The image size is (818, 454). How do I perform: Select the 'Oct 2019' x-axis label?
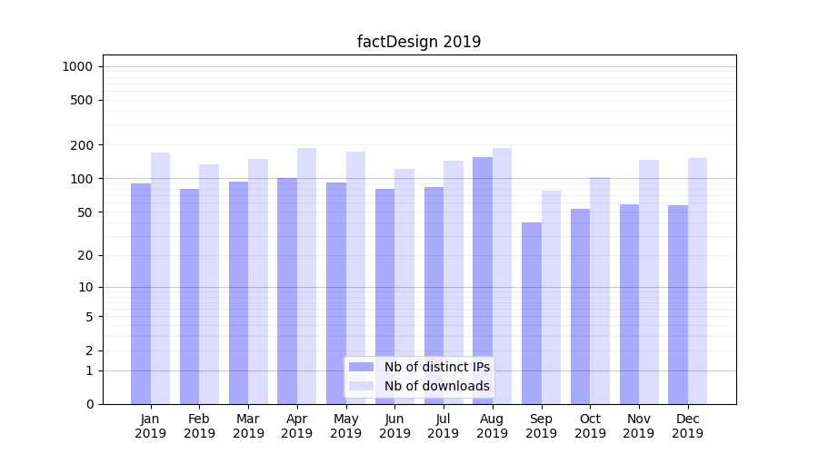590,426
